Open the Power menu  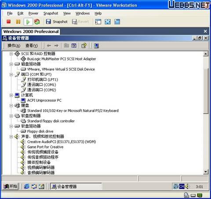pos(33,13)
